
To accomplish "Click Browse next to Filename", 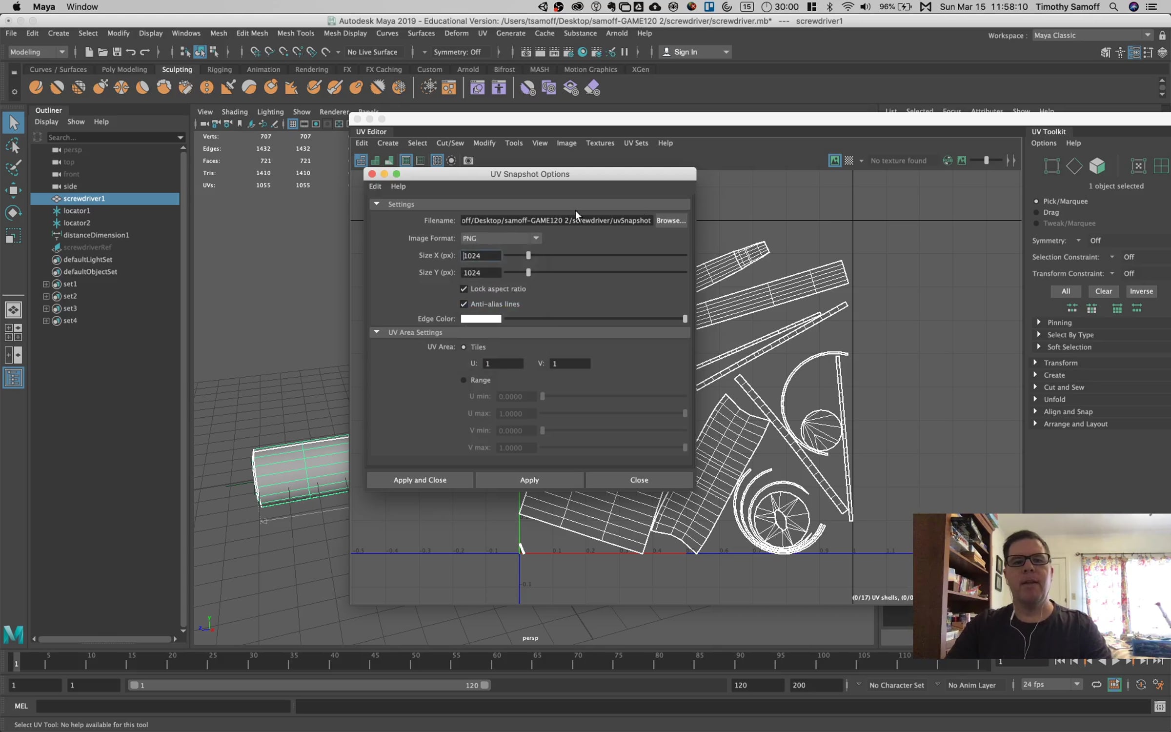I will point(670,221).
